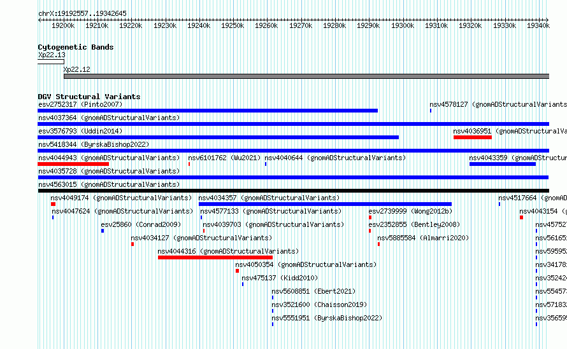This screenshot has width=567, height=349.
Task: Click the Cytogenetic Bands track title
Action: pos(76,47)
